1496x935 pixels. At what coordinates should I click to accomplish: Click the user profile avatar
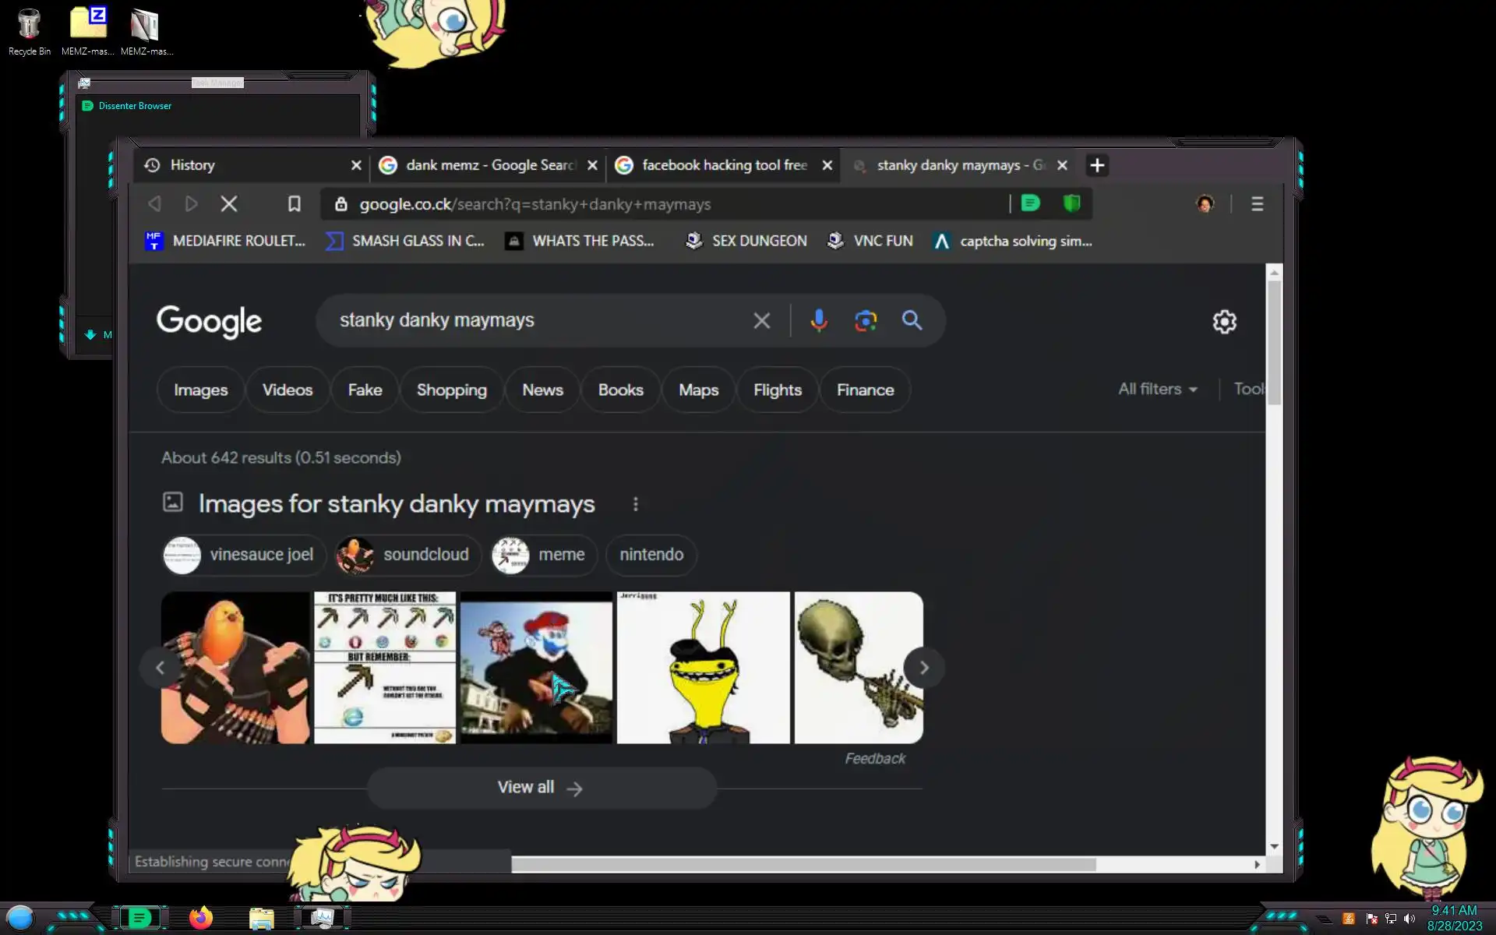(1205, 204)
